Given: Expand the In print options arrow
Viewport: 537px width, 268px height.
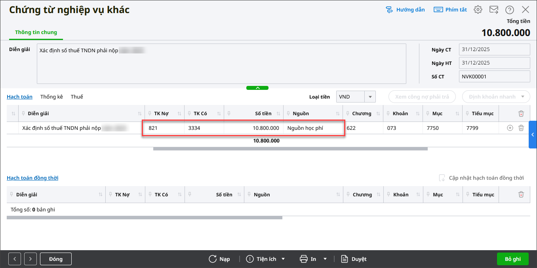Looking at the screenshot, I should point(325,259).
